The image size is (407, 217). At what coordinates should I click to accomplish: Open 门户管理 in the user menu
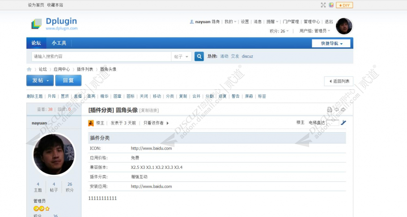[291, 22]
